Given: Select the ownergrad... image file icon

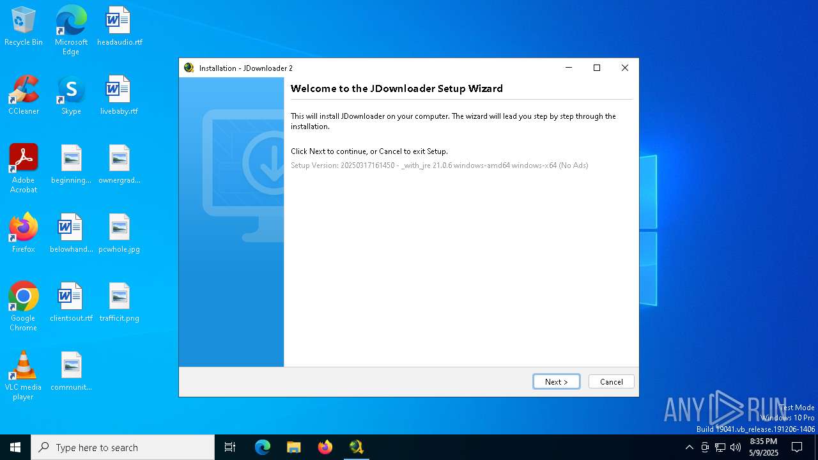Looking at the screenshot, I should pos(120,165).
